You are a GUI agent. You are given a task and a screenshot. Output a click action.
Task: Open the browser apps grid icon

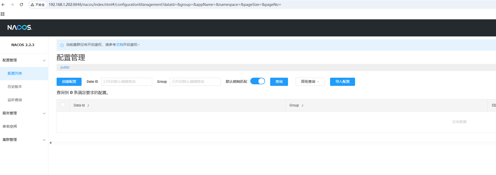(3, 14)
